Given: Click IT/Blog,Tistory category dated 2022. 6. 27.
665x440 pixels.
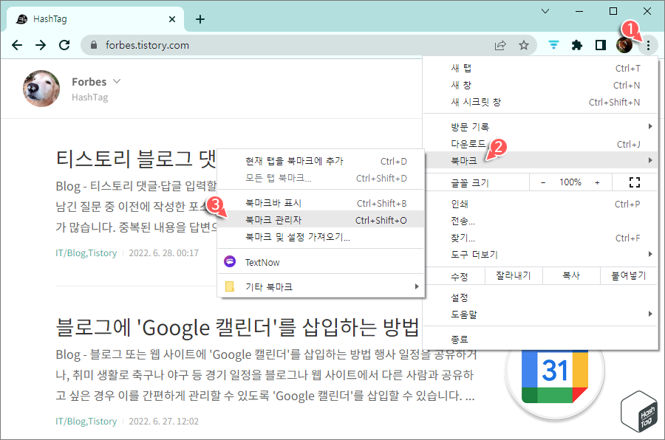Looking at the screenshot, I should pyautogui.click(x=86, y=421).
